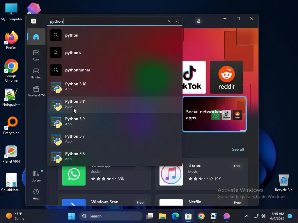
Task: Open File Explorer from taskbar
Action: pyautogui.click(x=163, y=216)
